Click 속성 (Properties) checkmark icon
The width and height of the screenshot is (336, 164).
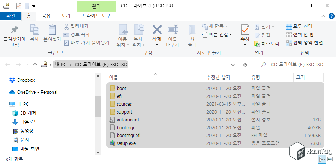click(x=245, y=30)
